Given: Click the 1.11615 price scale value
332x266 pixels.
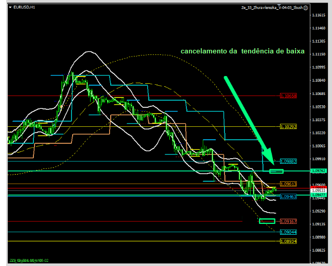Looking at the screenshot, I should pyautogui.click(x=320, y=15).
